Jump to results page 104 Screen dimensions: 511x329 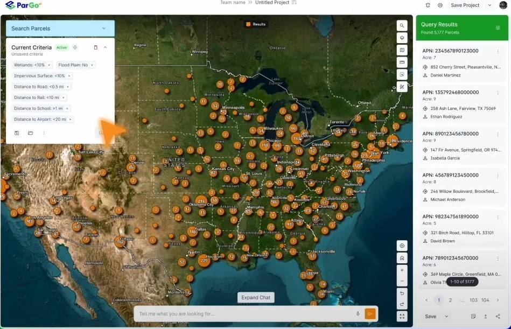pos(485,300)
